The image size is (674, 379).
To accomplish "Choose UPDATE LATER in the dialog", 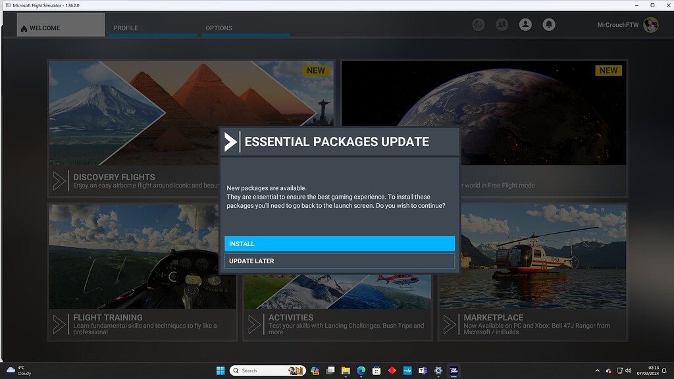I will 339,261.
